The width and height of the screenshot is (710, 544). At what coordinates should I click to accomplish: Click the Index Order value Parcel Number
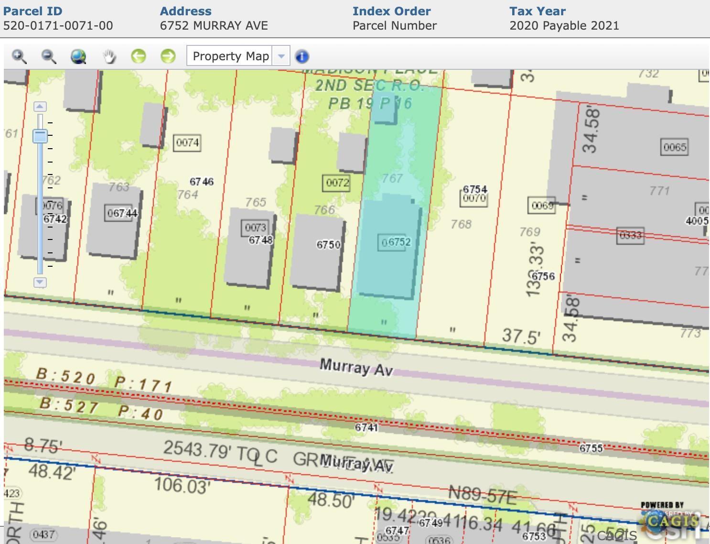395,26
